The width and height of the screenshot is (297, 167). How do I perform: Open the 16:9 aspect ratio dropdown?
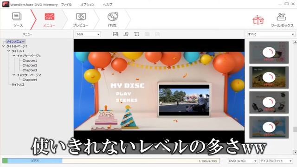[88, 34]
